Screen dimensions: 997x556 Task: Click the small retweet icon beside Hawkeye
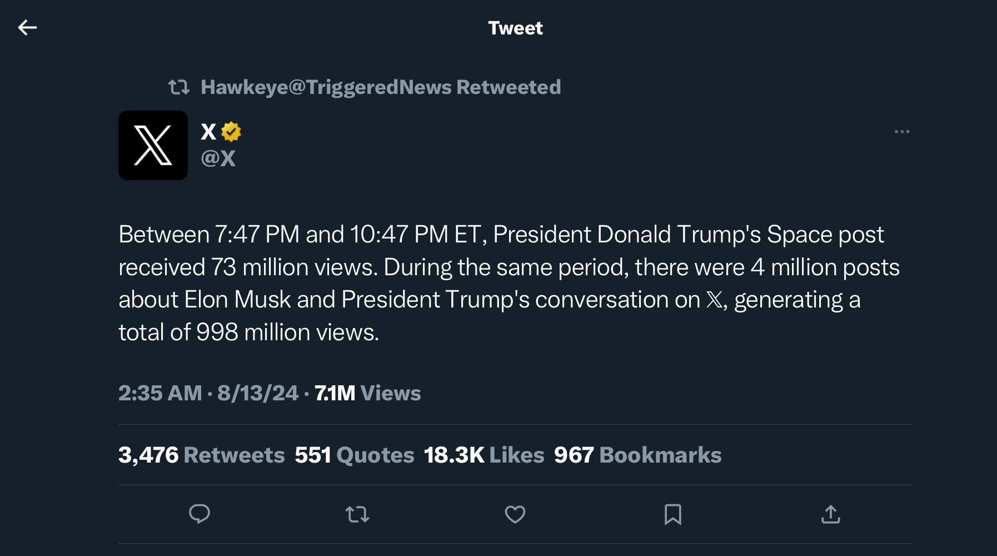[x=179, y=87]
